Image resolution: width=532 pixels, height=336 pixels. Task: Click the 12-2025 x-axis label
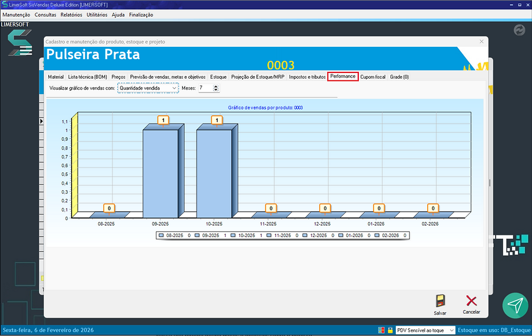322,224
